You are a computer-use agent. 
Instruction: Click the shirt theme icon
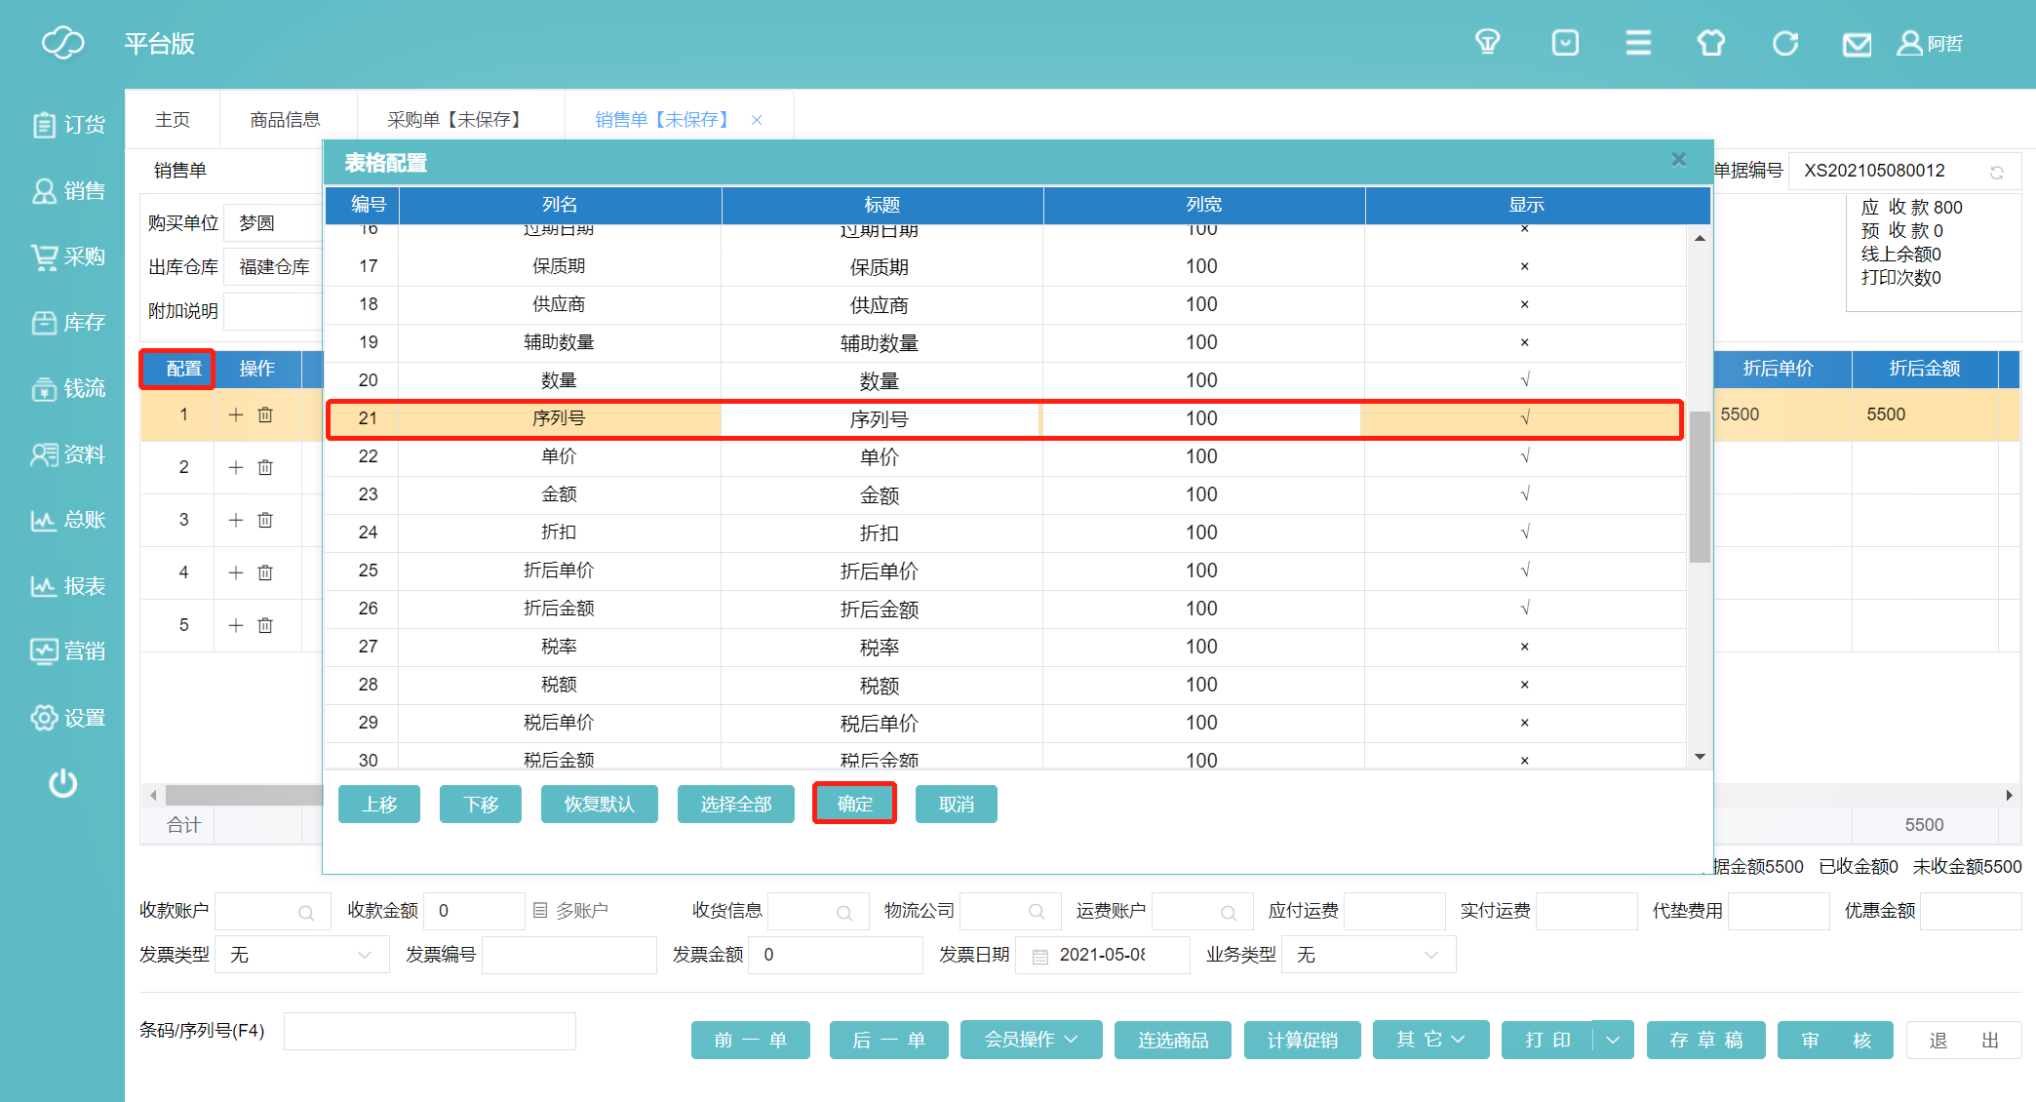point(1711,43)
